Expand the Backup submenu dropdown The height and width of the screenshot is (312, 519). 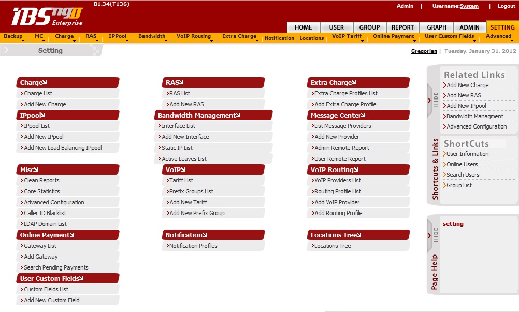[x=13, y=37]
